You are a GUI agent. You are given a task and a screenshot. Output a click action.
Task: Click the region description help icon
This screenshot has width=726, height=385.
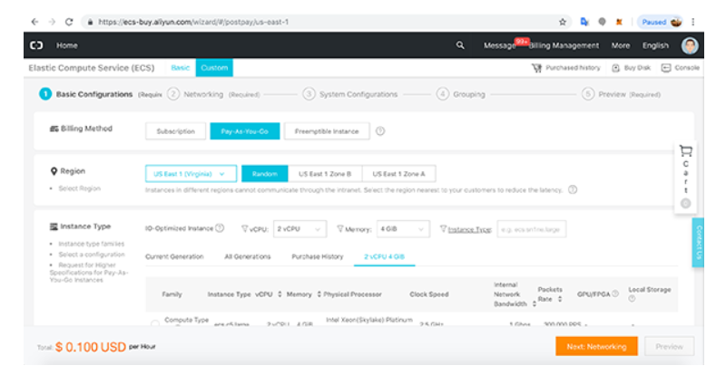[x=573, y=190]
